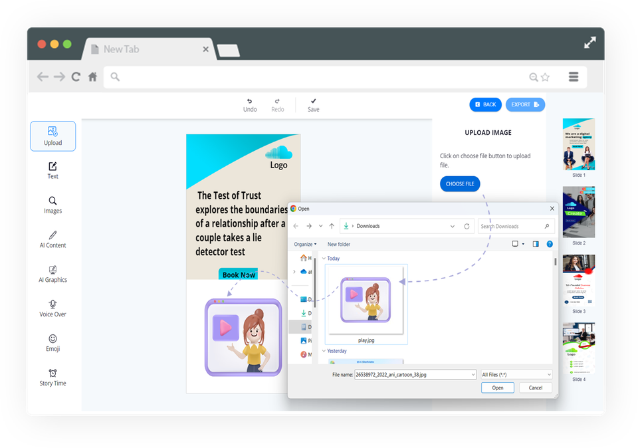638x448 pixels.
Task: Select the Slide 3 thumbnail
Action: pos(579,280)
